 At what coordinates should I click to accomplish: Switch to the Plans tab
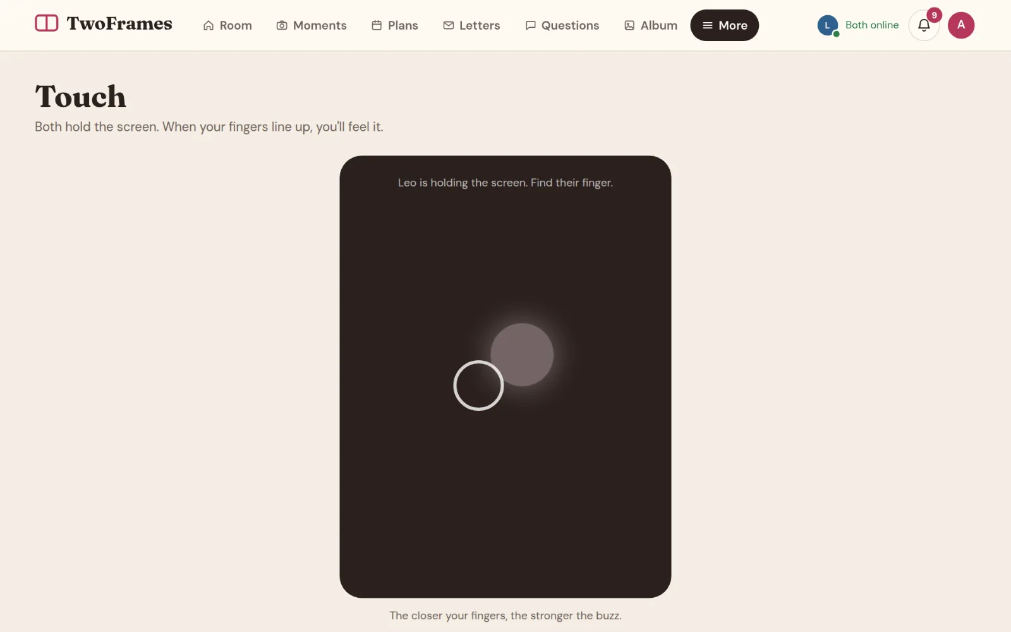pos(395,25)
